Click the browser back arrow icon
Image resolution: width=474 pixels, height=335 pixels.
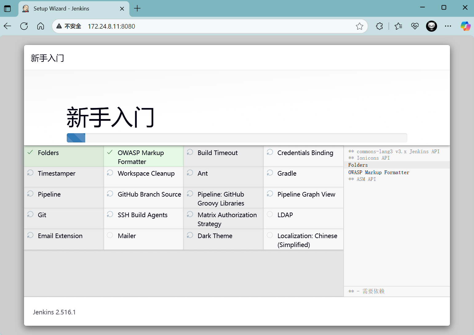[x=8, y=26]
